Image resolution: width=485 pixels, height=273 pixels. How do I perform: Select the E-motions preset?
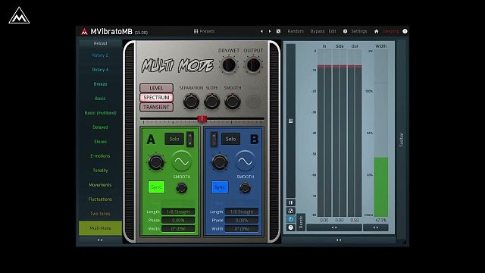100,156
